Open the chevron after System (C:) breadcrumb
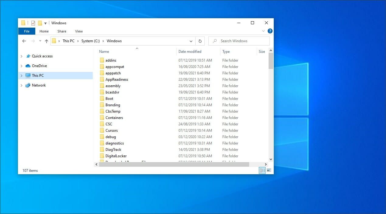This screenshot has width=386, height=214. 103,41
